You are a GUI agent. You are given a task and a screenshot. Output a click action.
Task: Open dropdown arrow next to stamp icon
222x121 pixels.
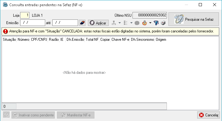[x=150, y=23]
